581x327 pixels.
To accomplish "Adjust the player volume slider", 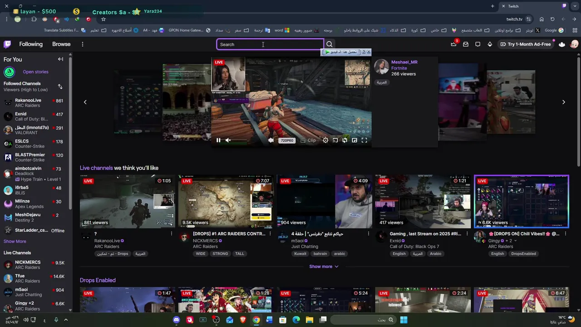I will tap(241, 140).
